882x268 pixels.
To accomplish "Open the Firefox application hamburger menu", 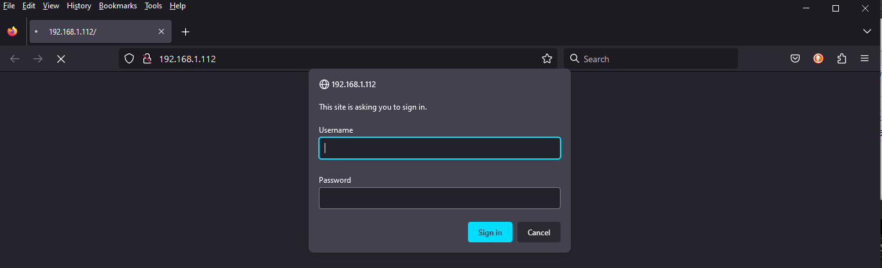I will pos(865,59).
